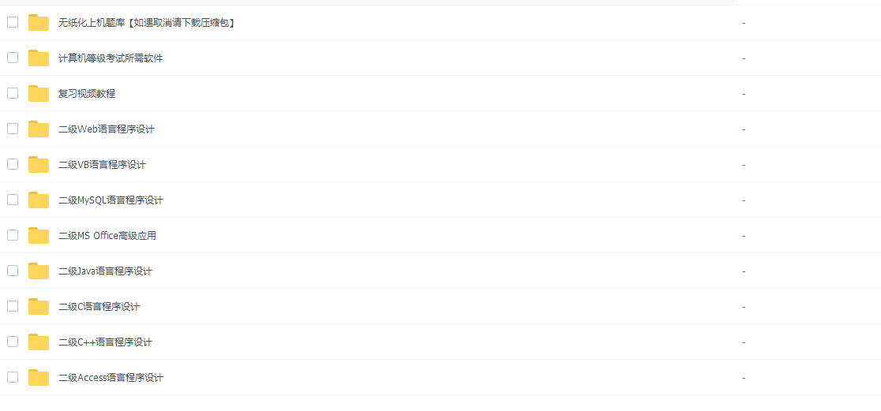Toggle checkbox next to 复习视频教程
The height and width of the screenshot is (411, 881).
coord(13,93)
